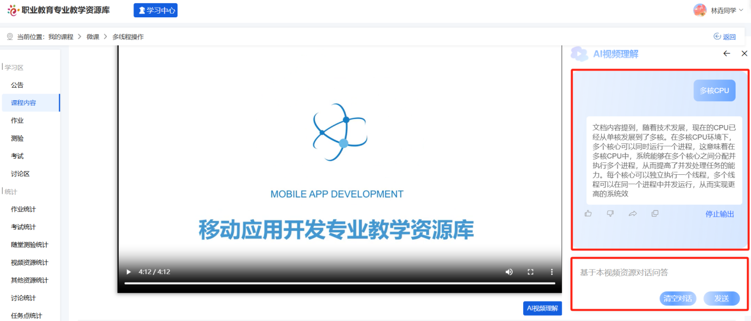The height and width of the screenshot is (321, 751).
Task: Click the resource library logo icon
Action: pyautogui.click(x=12, y=9)
